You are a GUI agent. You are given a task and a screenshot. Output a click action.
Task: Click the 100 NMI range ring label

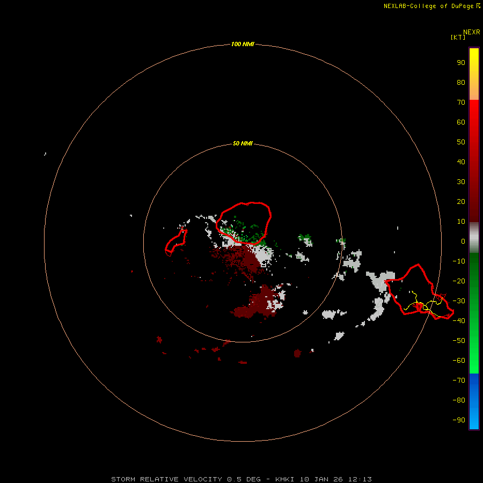243,44
